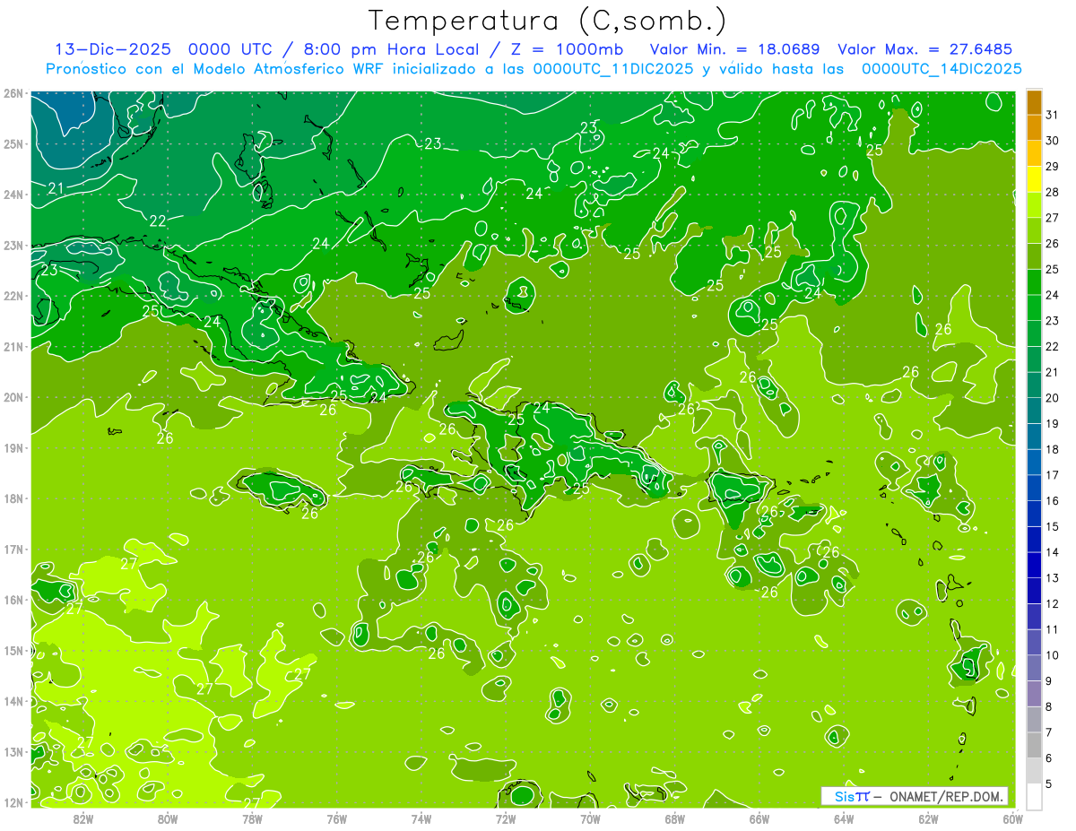1076x831 pixels.
Task: Click the "70W" longitude axis label
Action: (x=590, y=818)
